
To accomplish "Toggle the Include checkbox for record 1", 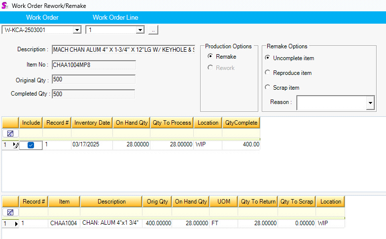I will click(x=31, y=145).
